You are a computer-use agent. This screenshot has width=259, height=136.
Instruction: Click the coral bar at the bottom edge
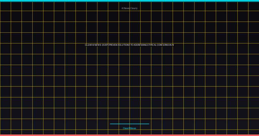coord(129,135)
